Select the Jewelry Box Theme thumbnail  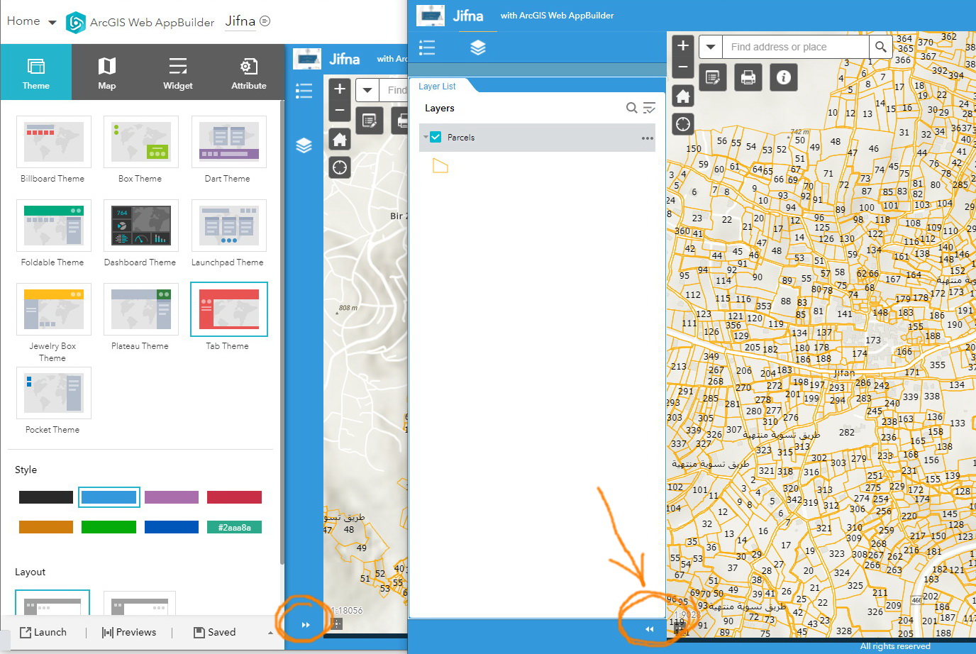pyautogui.click(x=54, y=309)
